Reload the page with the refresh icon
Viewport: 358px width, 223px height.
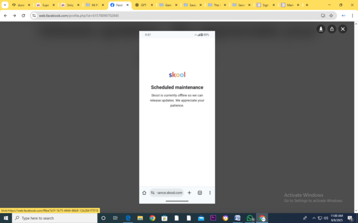23,15
